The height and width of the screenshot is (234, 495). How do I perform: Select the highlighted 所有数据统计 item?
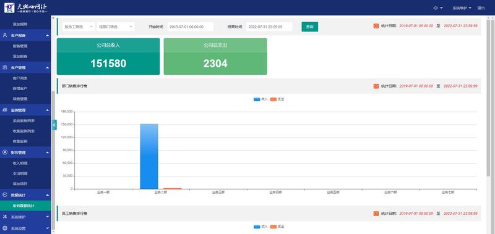pos(25,206)
